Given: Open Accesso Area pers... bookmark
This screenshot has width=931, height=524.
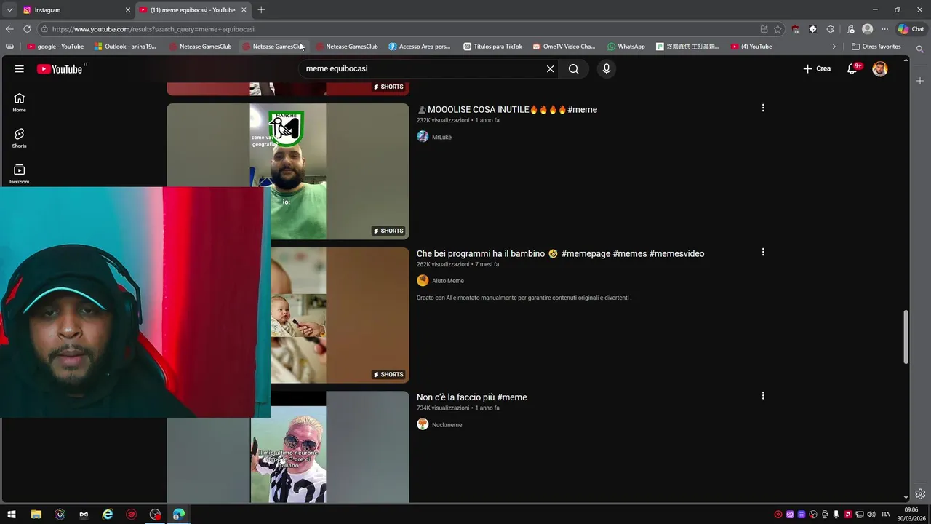Looking at the screenshot, I should [x=420, y=47].
